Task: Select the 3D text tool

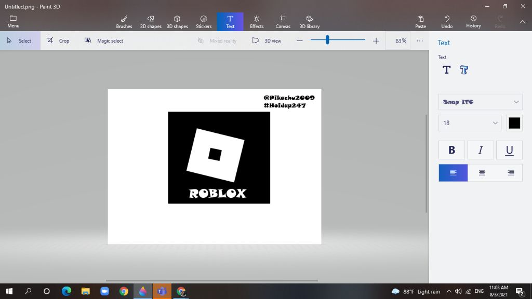Action: tap(464, 70)
